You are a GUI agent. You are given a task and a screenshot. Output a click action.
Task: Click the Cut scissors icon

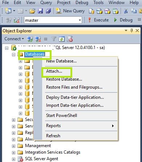click(x=126, y=11)
